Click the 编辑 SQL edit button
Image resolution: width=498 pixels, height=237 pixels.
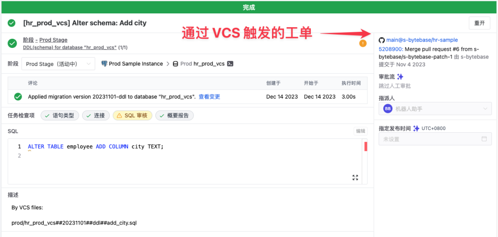(x=360, y=131)
